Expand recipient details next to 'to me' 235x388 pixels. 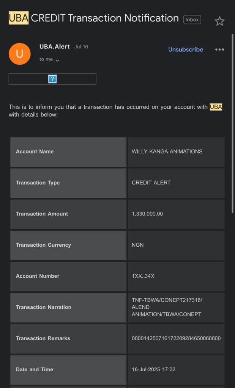point(57,60)
